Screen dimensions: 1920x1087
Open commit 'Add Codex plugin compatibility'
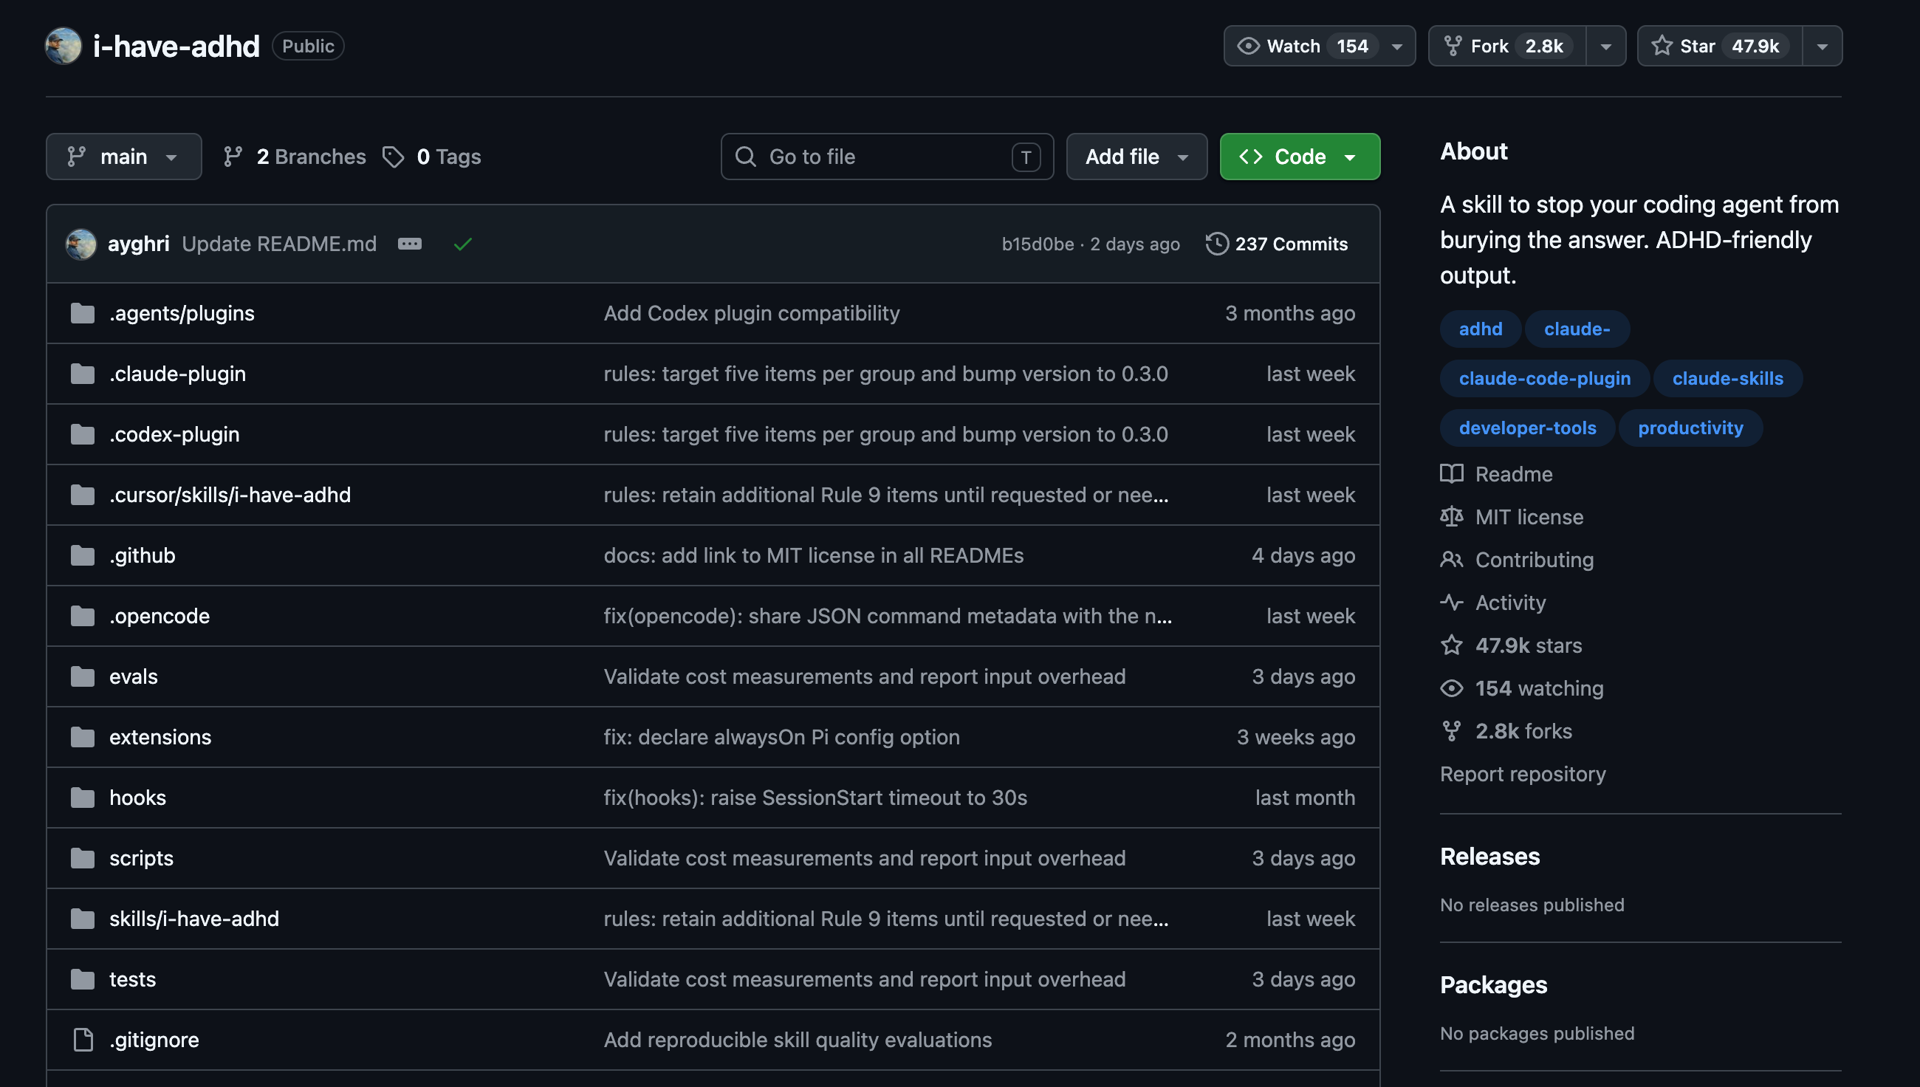click(751, 314)
